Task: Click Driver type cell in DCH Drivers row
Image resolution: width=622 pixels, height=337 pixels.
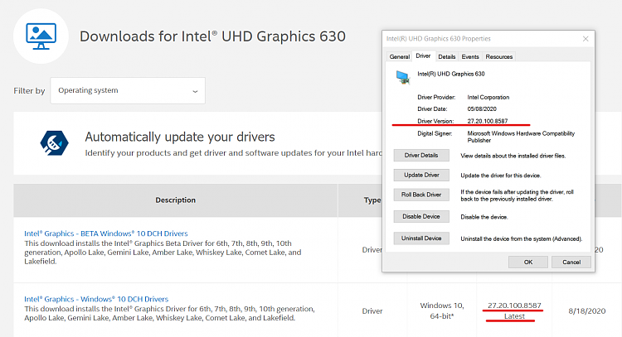Action: click(x=372, y=311)
